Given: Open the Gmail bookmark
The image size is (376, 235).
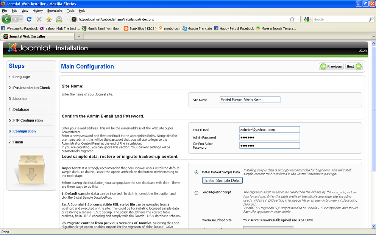Looking at the screenshot, I should pyautogui.click(x=102, y=28).
